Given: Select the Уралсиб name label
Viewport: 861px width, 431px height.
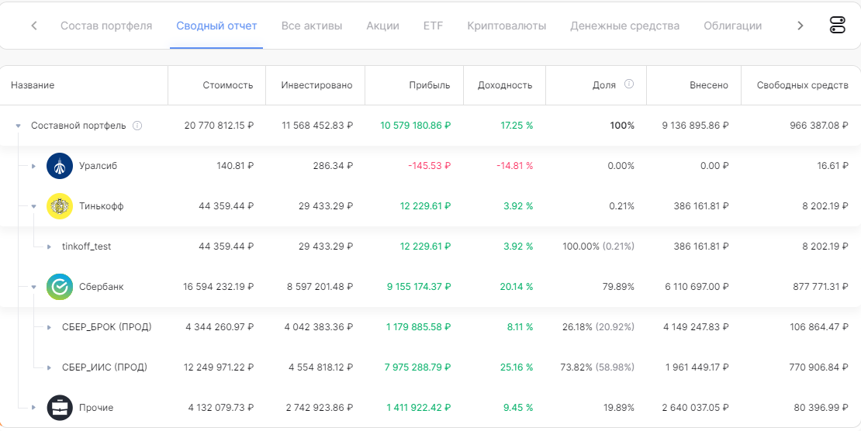Looking at the screenshot, I should pyautogui.click(x=98, y=166).
